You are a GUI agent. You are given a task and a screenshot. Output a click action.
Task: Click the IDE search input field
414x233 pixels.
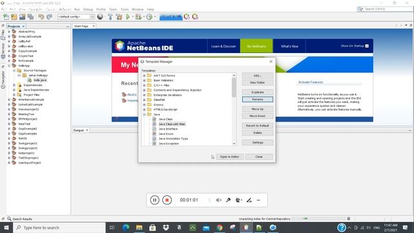point(388,9)
